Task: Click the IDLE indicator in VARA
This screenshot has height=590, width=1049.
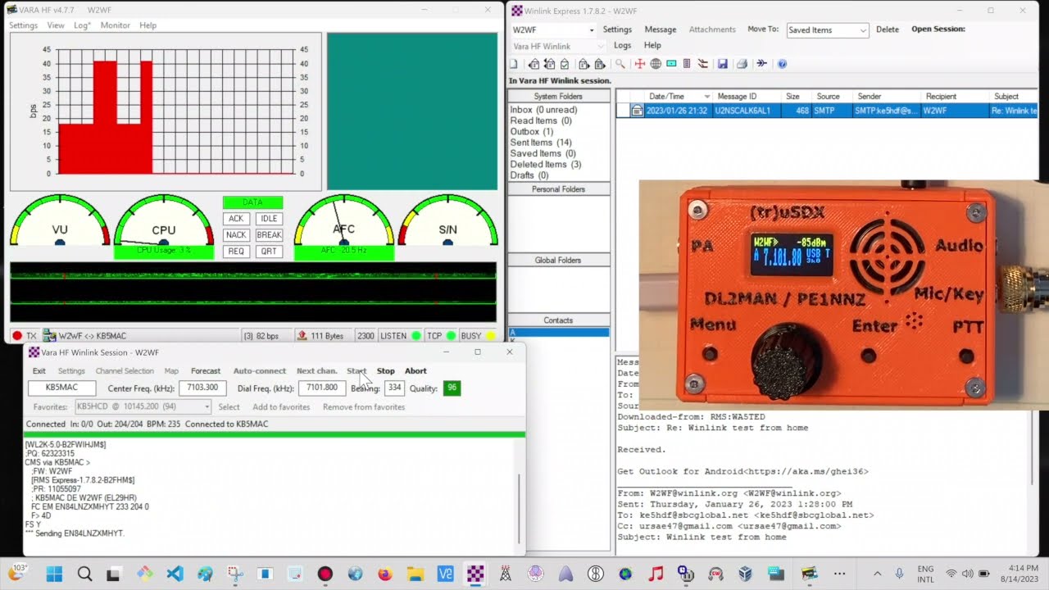Action: pos(269,219)
